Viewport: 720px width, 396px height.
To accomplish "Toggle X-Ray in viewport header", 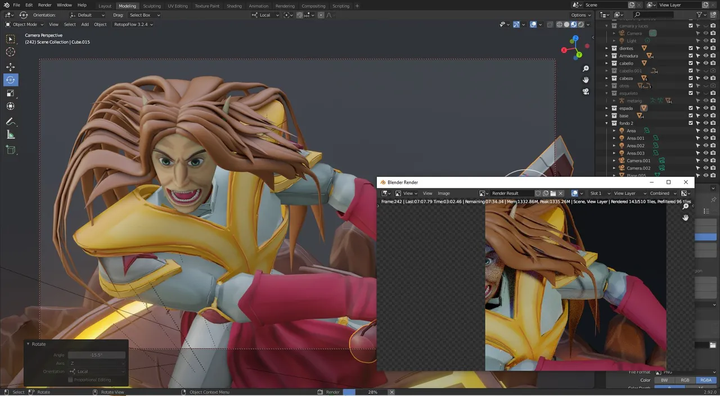I will coord(549,24).
